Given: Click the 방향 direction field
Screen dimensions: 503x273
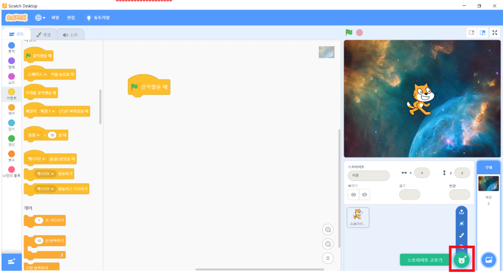Looking at the screenshot, I should [459, 195].
